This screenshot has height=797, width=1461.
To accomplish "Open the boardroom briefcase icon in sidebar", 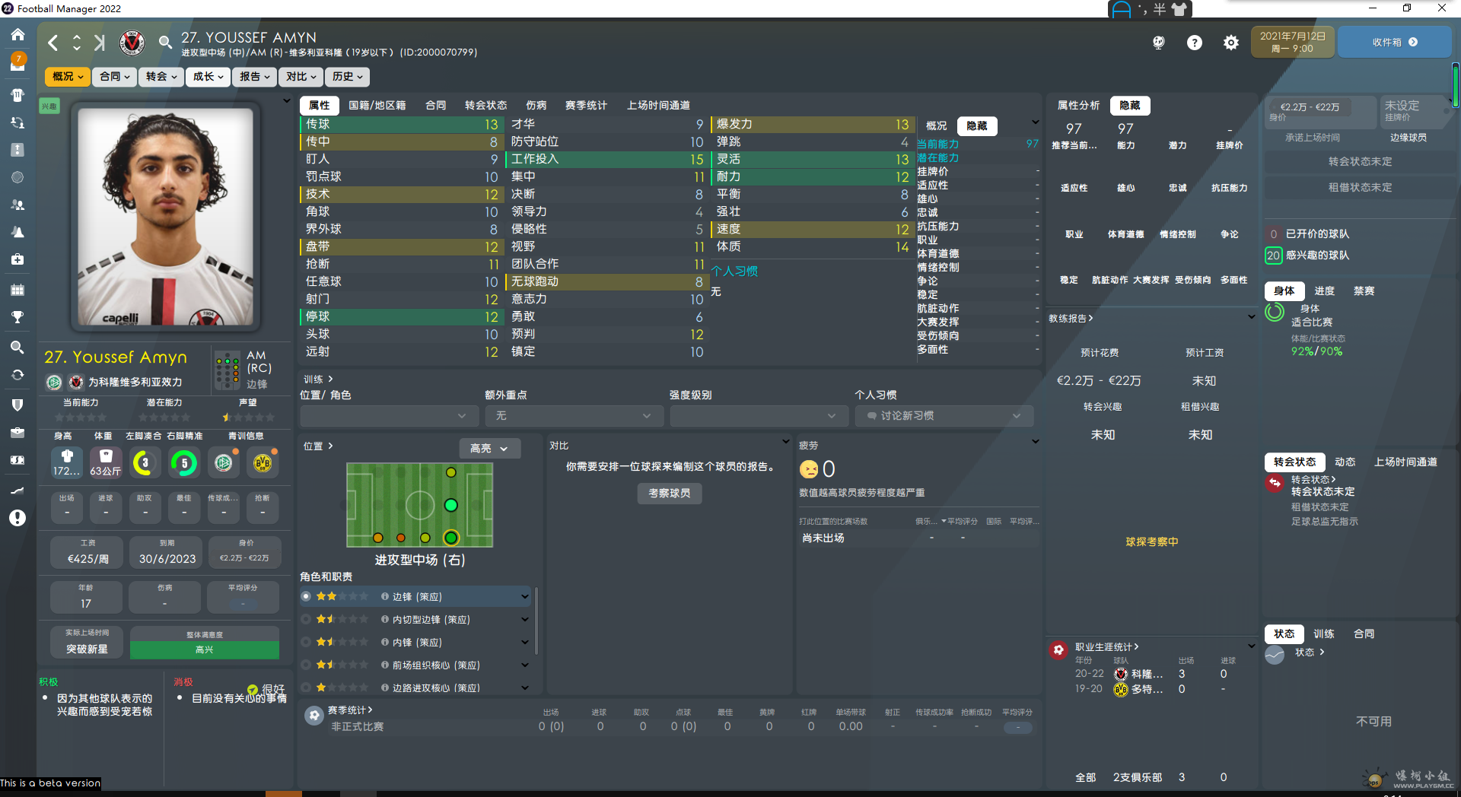I will pyautogui.click(x=18, y=433).
